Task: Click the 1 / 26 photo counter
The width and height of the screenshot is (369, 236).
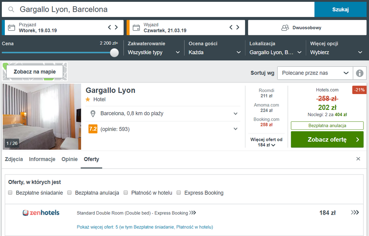Action: [12, 143]
